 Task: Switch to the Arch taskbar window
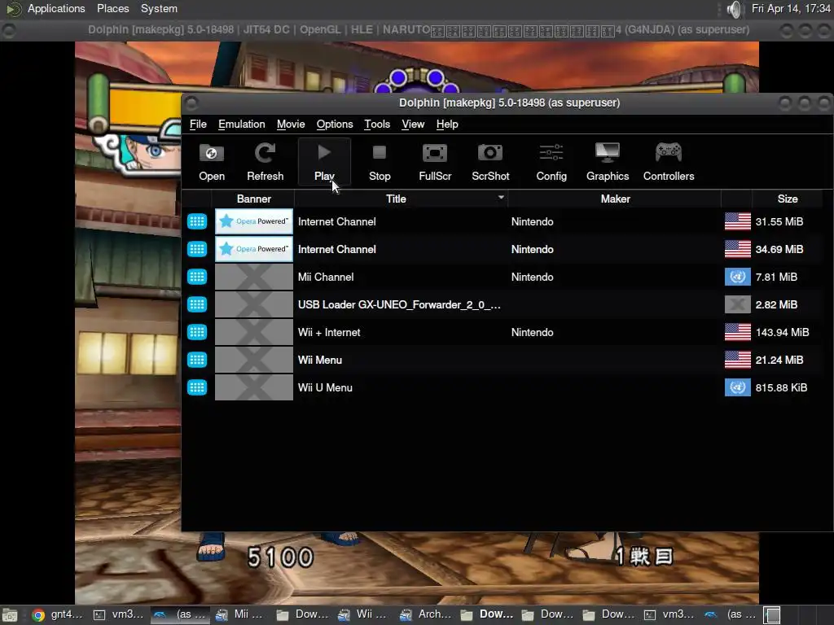tap(425, 614)
